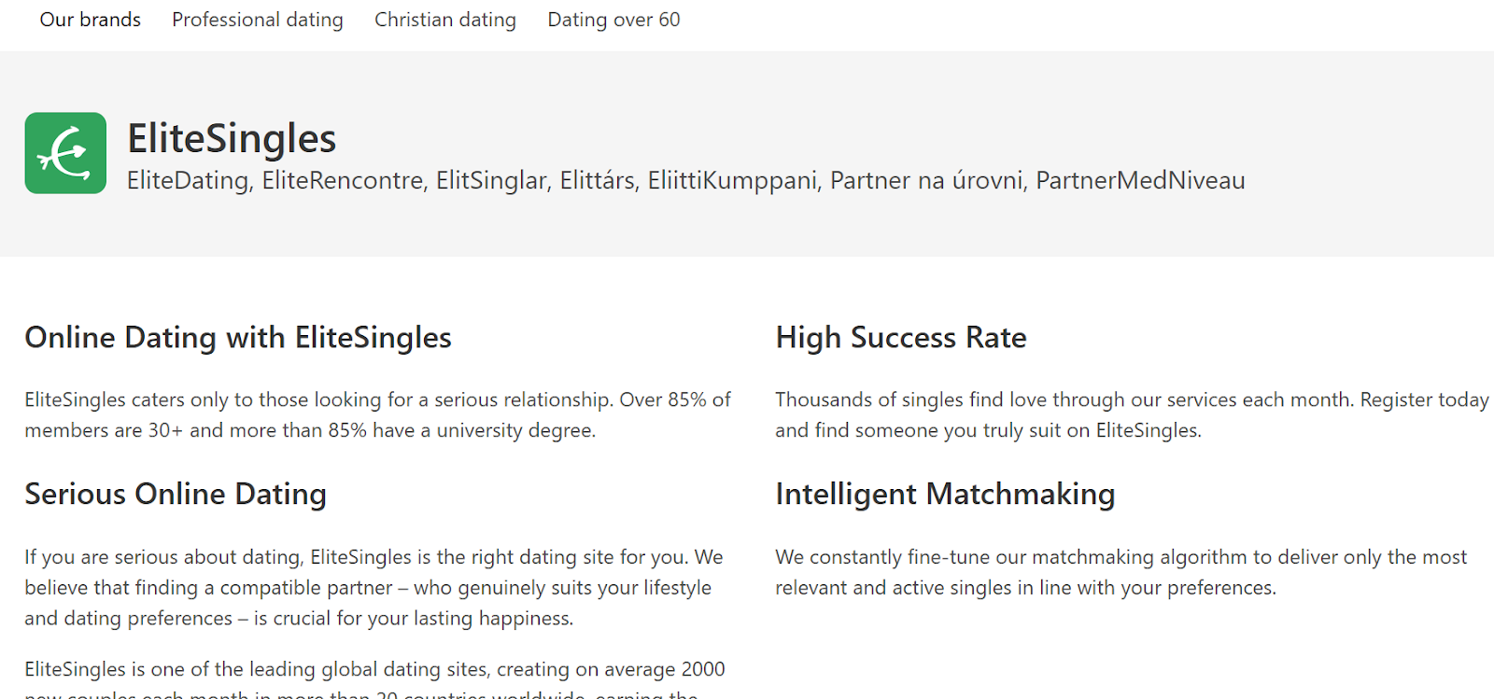Click the ElitSinglar brand name
The image size is (1494, 699).
491,180
